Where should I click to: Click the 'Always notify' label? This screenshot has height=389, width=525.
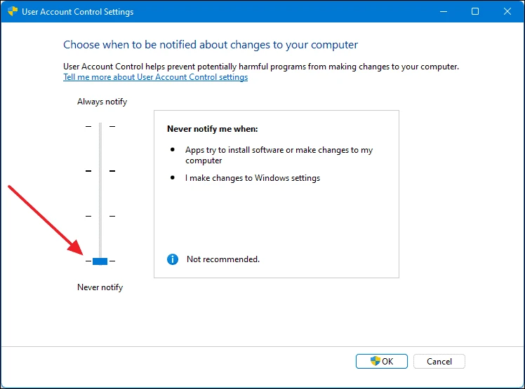point(102,102)
